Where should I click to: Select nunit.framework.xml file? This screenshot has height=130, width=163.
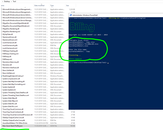(10, 48)
